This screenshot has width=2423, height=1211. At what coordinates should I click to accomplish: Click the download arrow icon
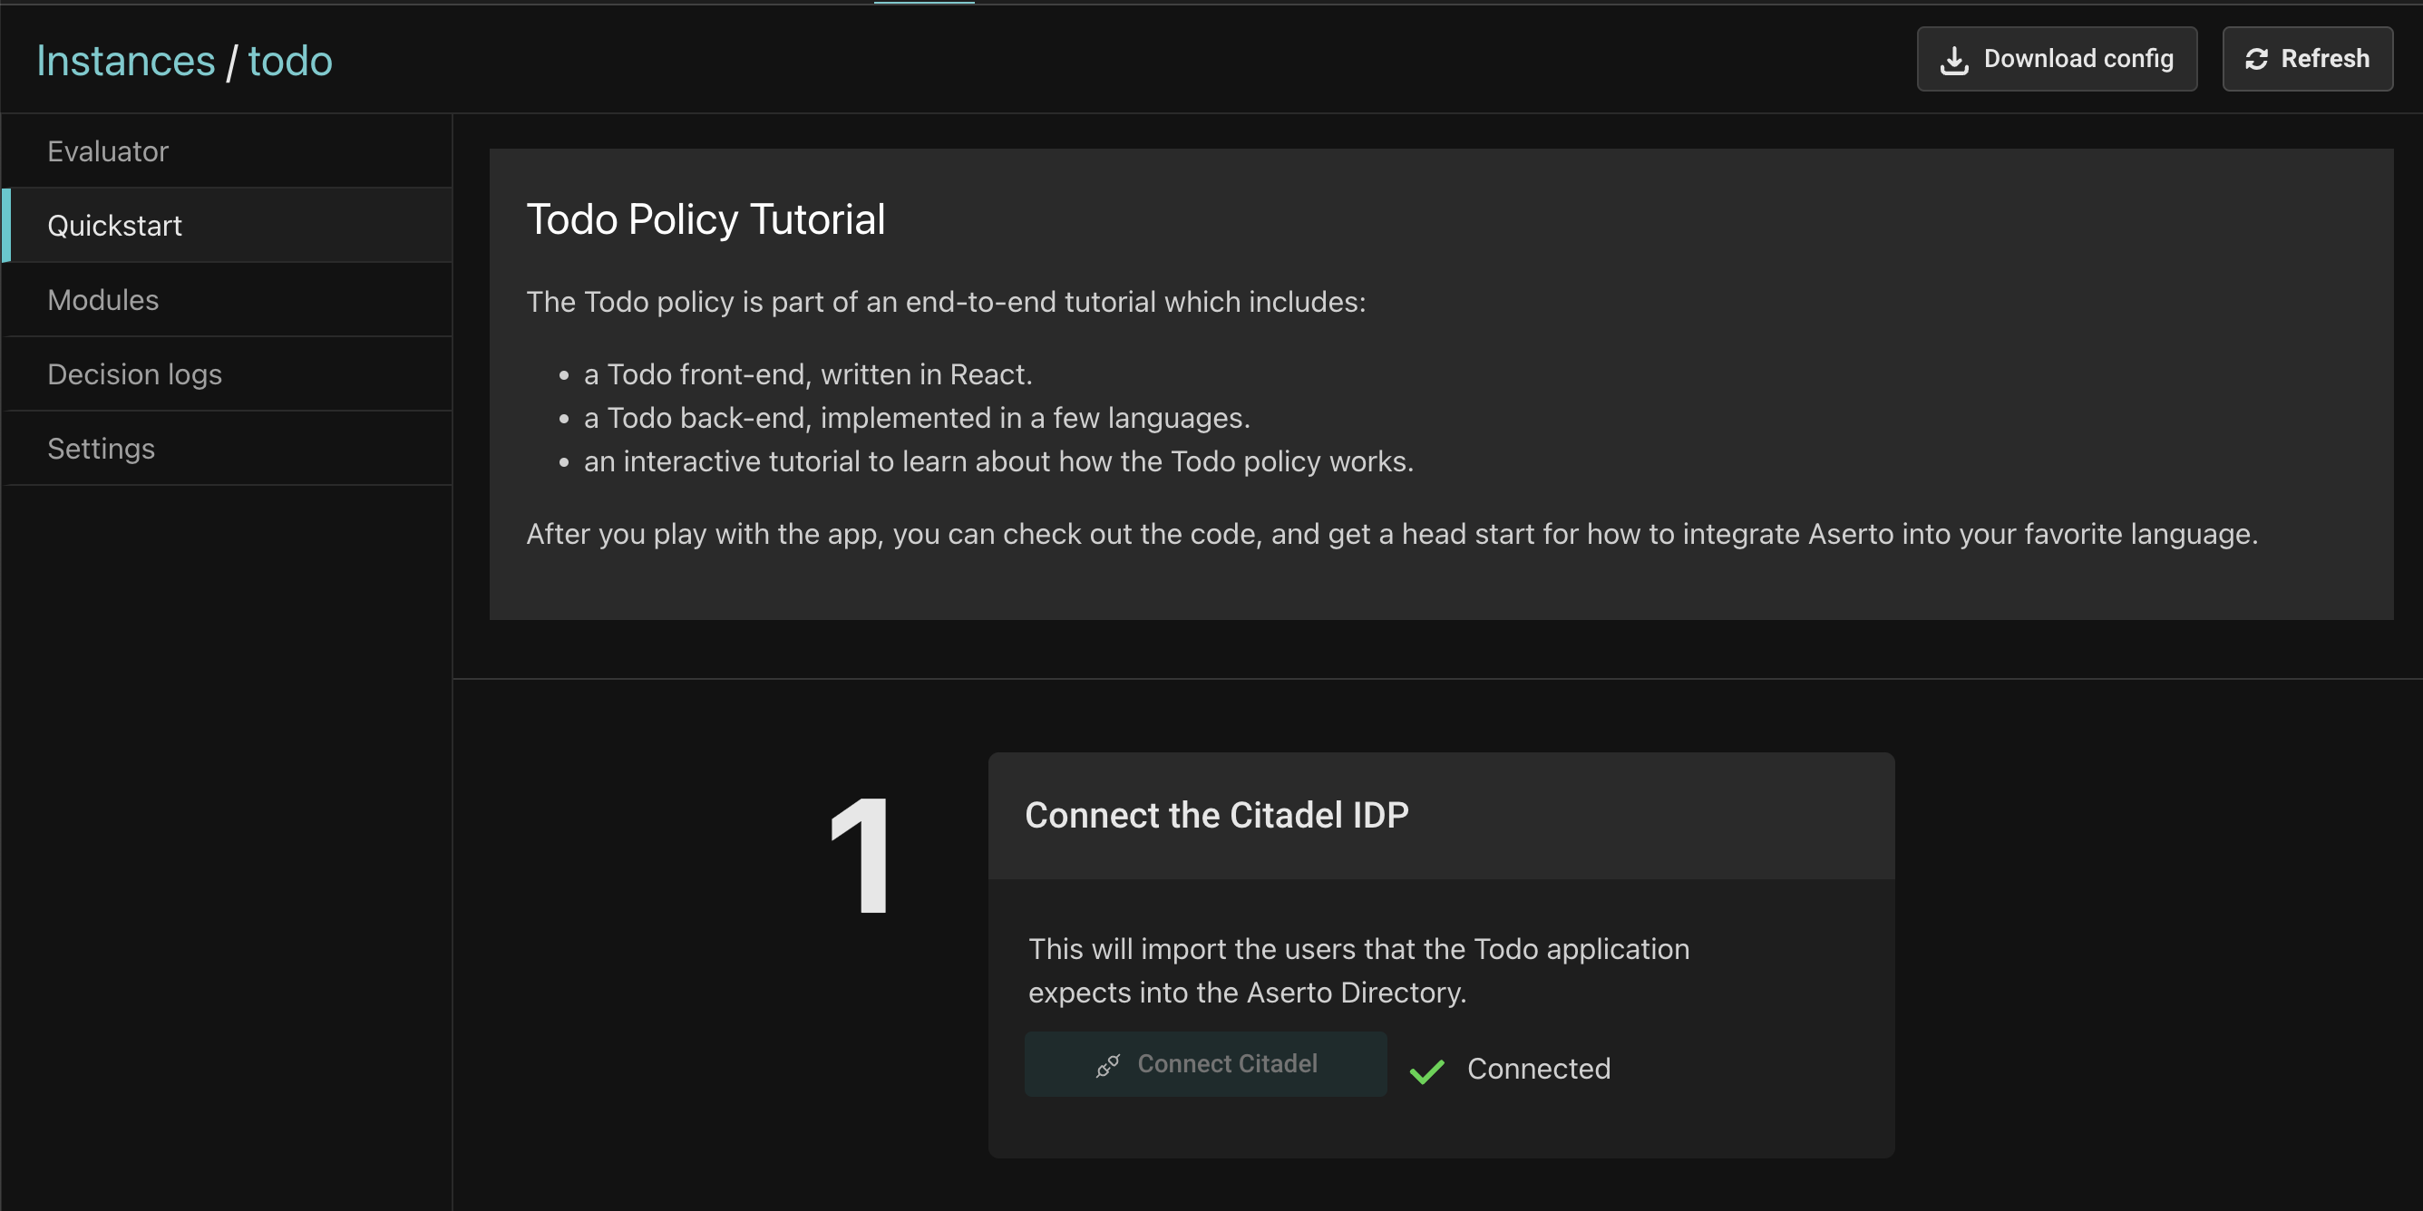click(1953, 60)
